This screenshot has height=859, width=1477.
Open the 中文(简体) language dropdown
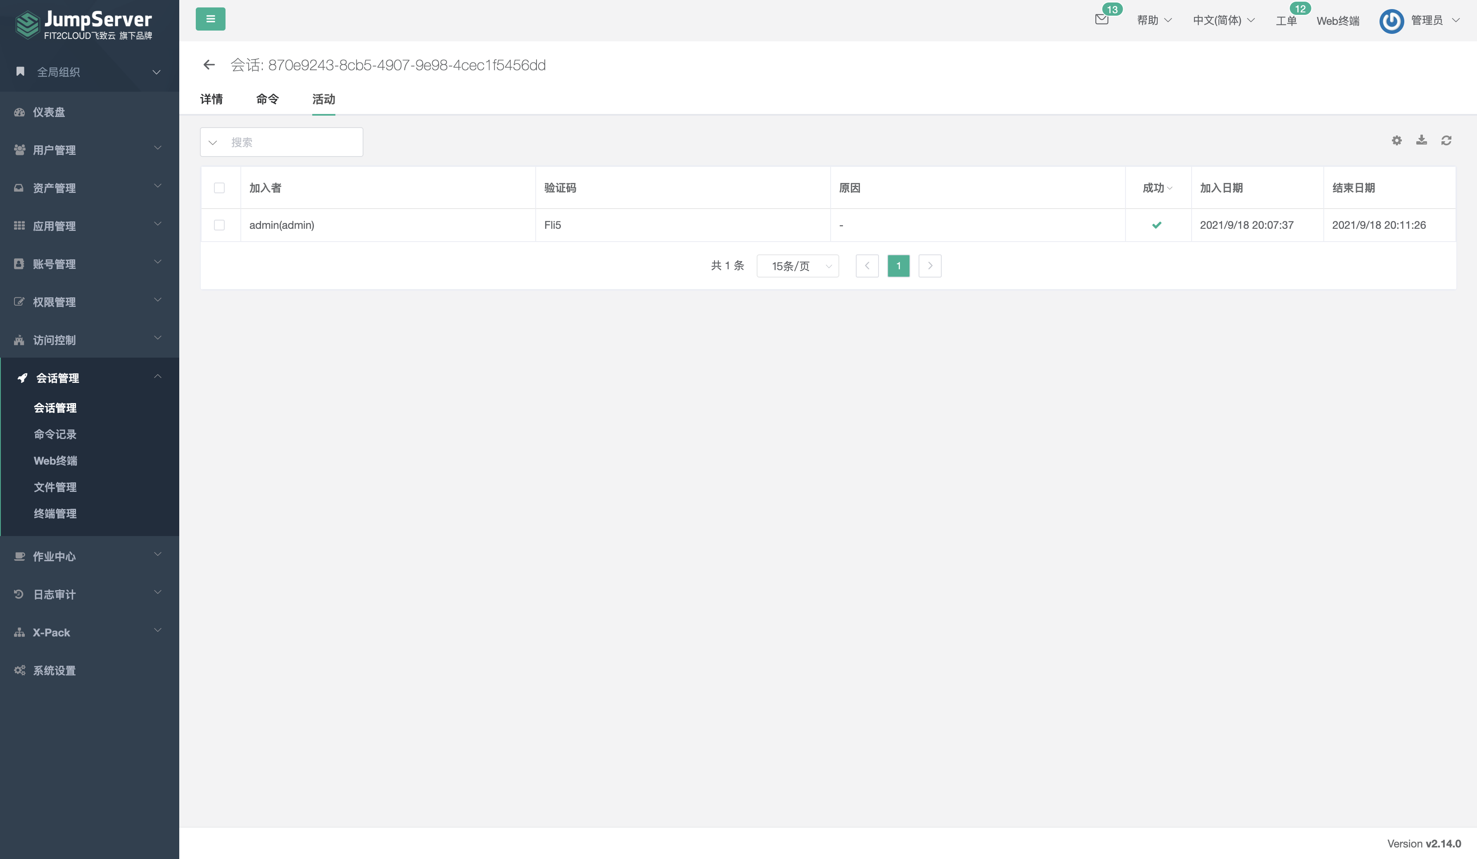(1224, 21)
